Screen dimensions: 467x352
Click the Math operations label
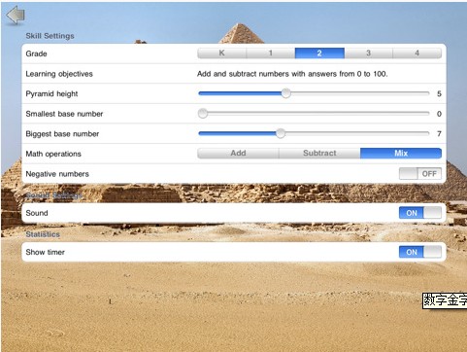tap(53, 154)
